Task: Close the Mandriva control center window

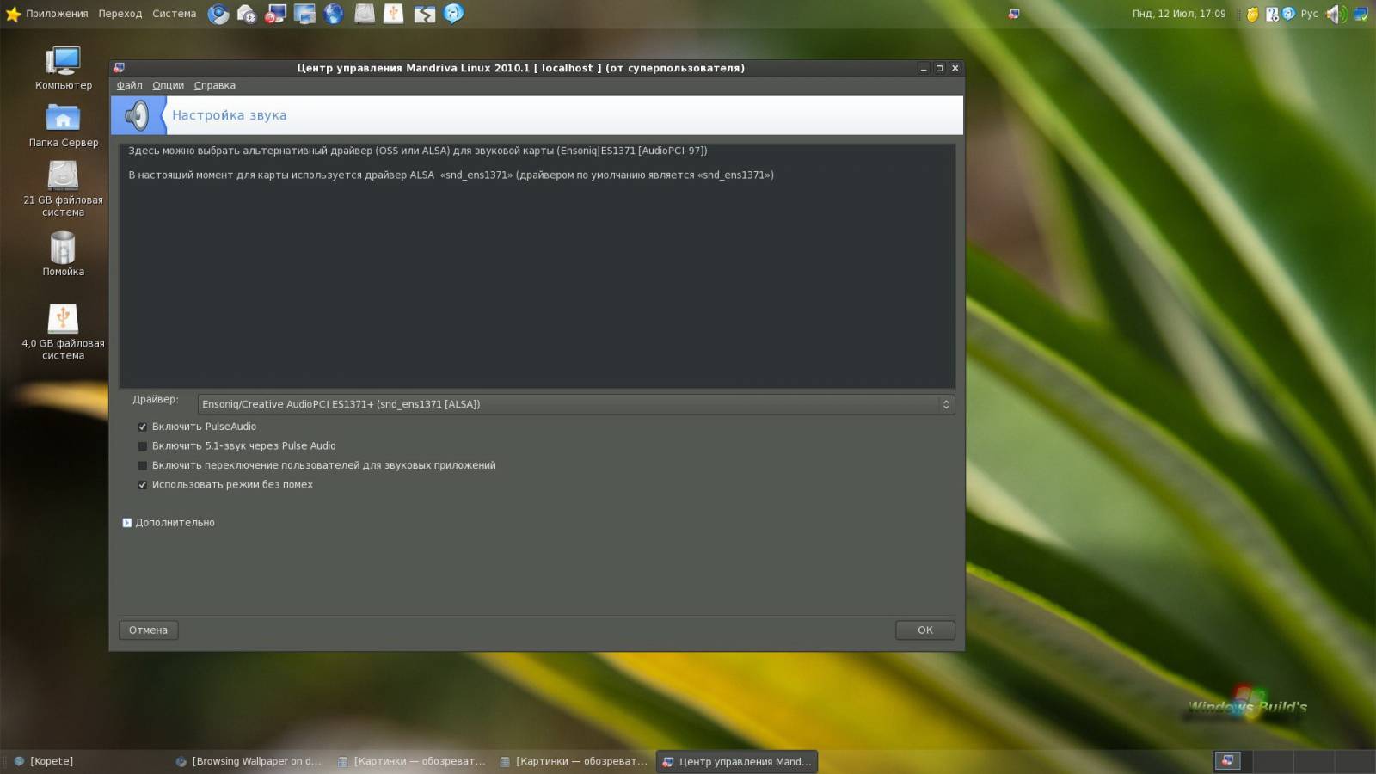Action: tap(955, 68)
